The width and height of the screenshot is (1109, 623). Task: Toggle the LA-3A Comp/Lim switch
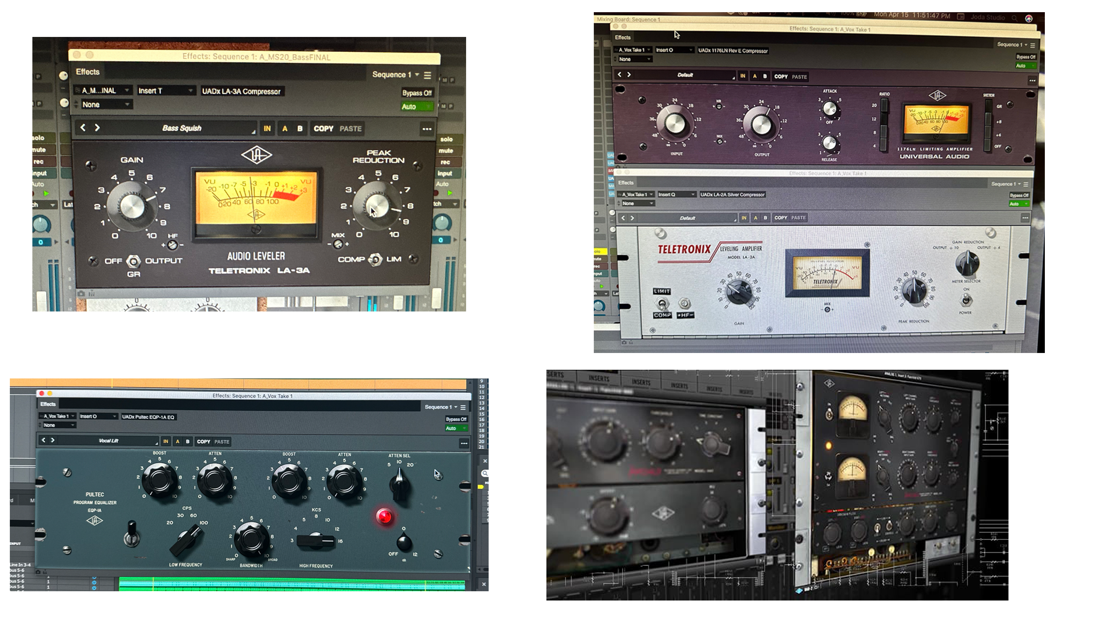(375, 260)
